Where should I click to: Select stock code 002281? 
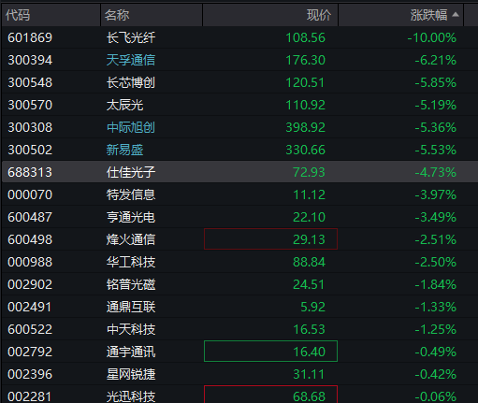30,396
